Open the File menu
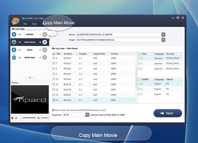The width and height of the screenshot is (198, 143). tap(25, 24)
